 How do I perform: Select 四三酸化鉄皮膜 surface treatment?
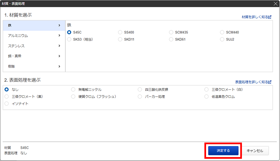click(140, 89)
